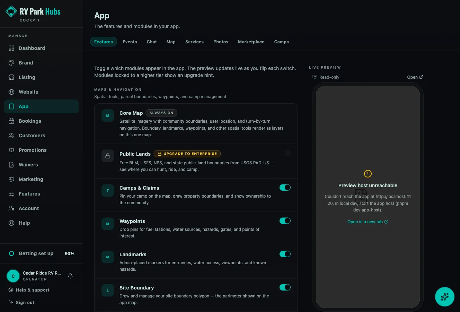Click the Upgrade to Enterprise badge

coord(187,154)
